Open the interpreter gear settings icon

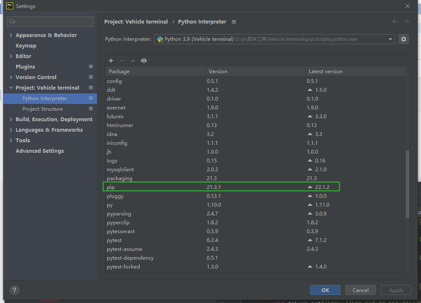[404, 39]
